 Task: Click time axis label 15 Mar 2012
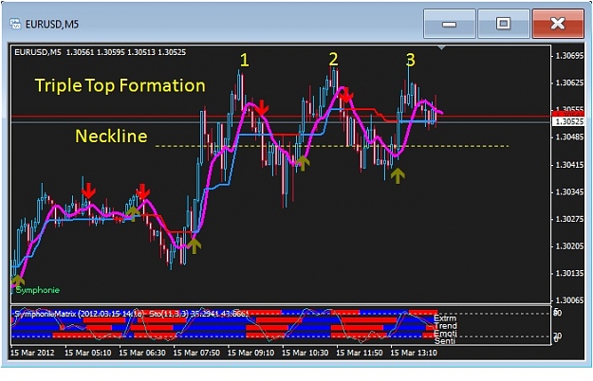(x=32, y=353)
